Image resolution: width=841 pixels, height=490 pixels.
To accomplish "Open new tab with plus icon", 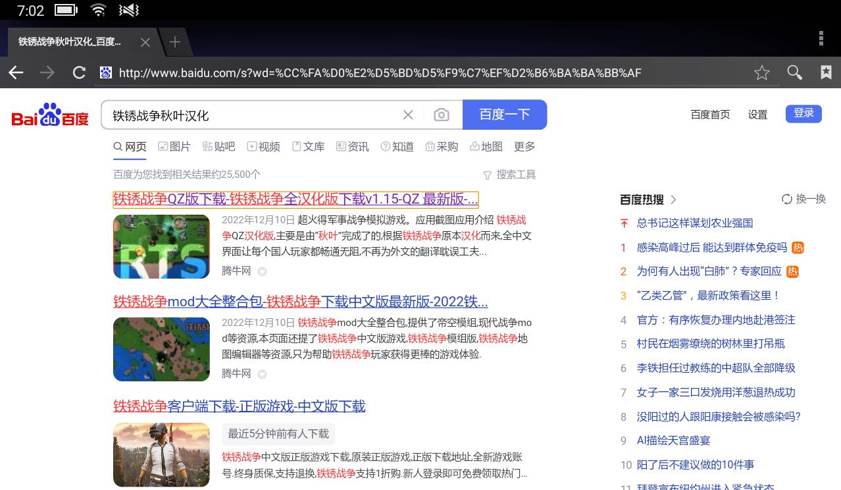I will tap(174, 42).
